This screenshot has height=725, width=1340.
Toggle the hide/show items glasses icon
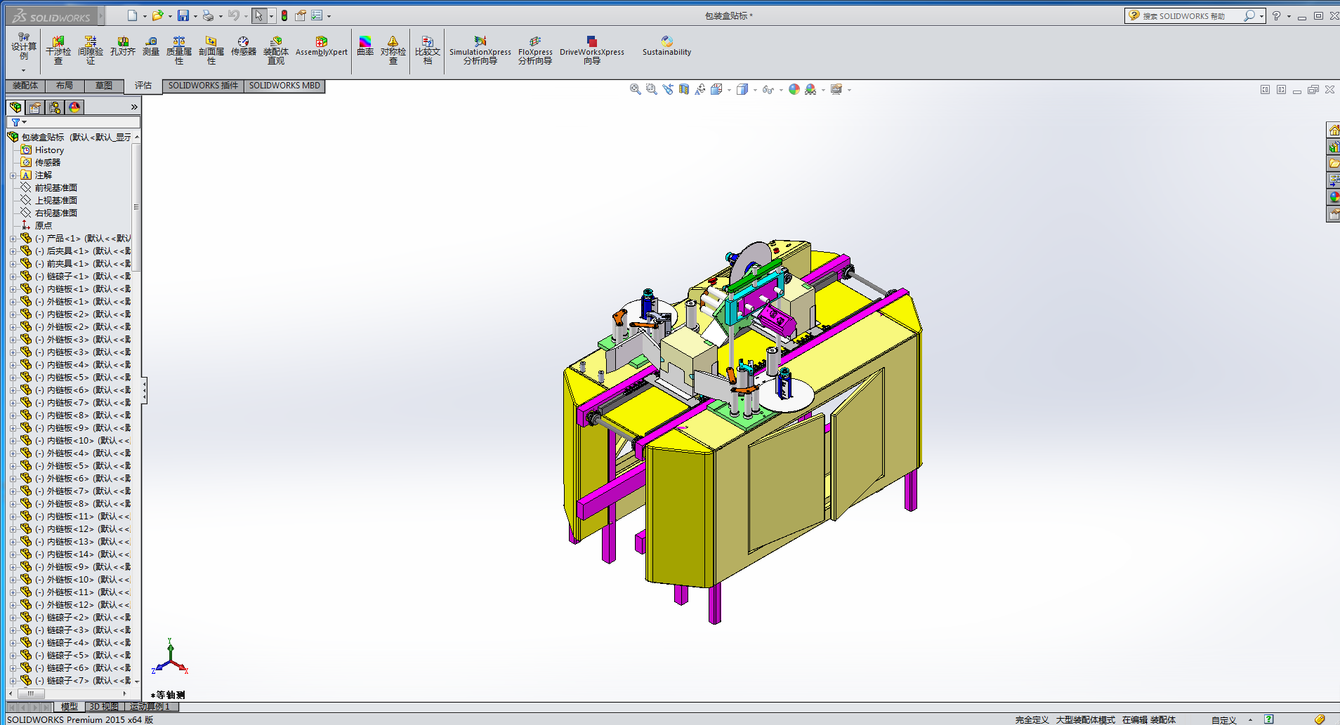point(768,90)
